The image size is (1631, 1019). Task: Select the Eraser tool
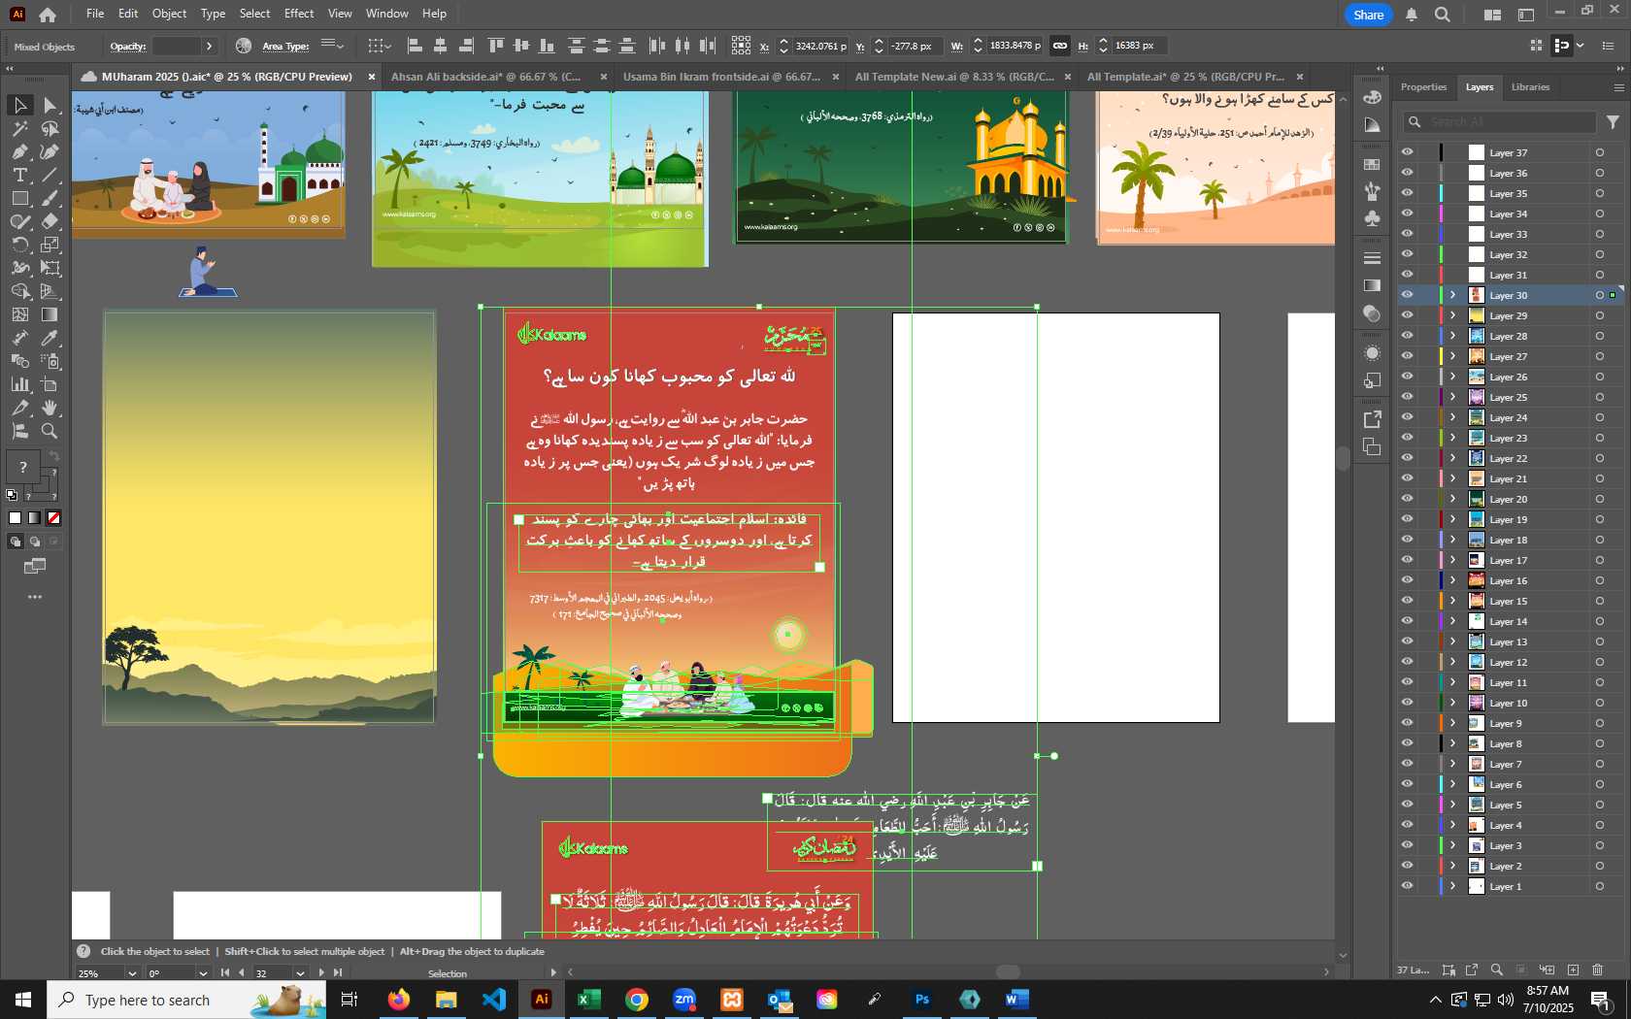(x=50, y=221)
